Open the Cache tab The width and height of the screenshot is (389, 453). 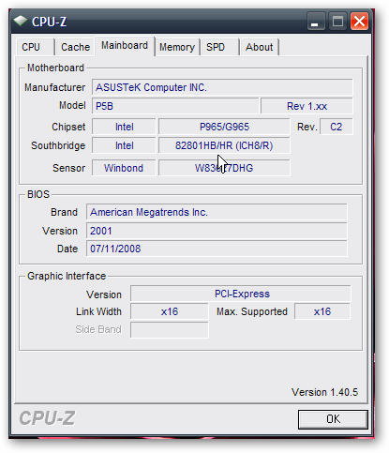coord(75,47)
